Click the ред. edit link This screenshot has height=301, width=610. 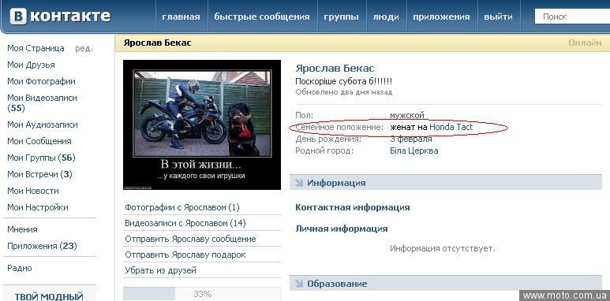coord(84,49)
